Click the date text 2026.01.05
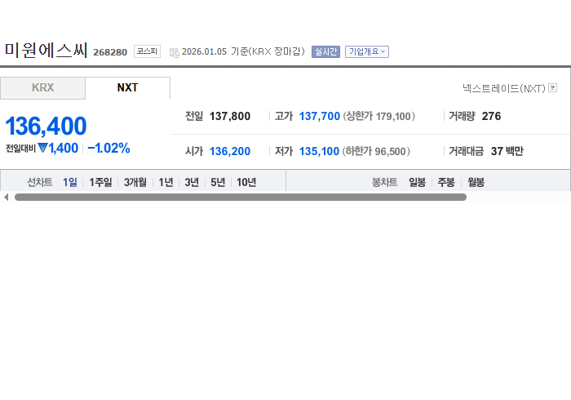This screenshot has width=571, height=400. click(x=204, y=51)
